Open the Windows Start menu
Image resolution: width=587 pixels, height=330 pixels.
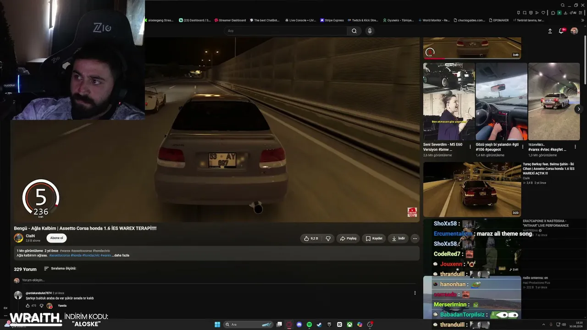coord(217,324)
